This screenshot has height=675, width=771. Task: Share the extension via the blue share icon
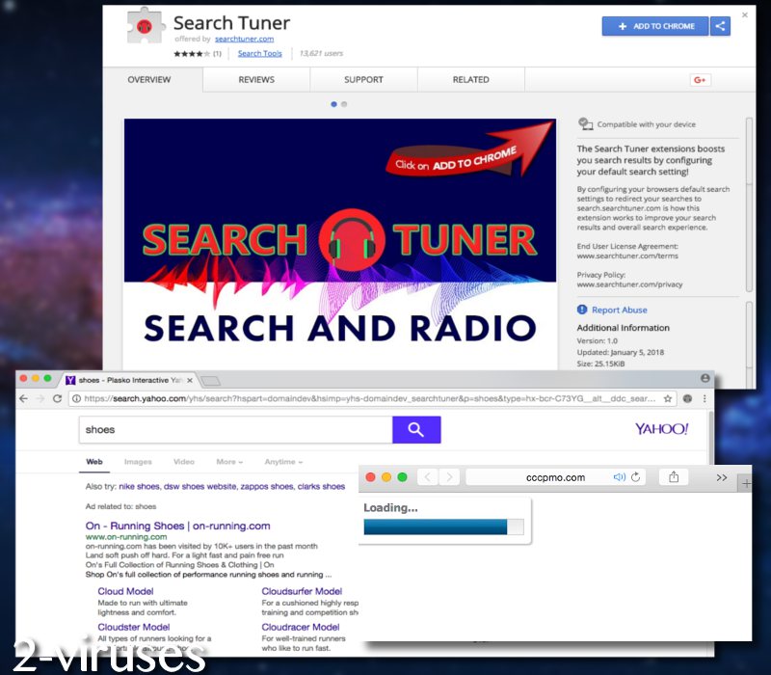720,26
